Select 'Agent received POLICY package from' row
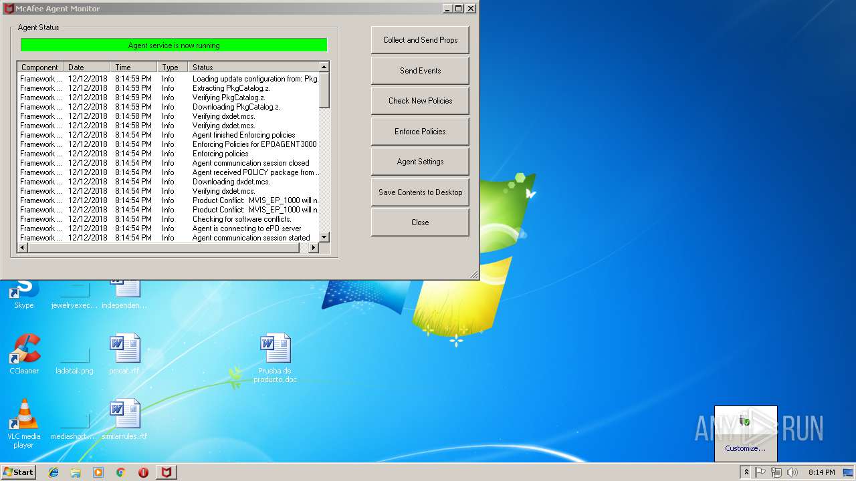Viewport: 856px width, 481px height. pos(169,172)
